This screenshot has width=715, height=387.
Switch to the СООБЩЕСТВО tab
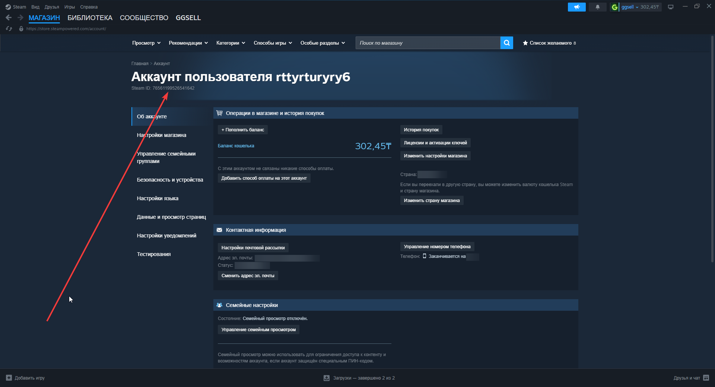click(x=144, y=18)
